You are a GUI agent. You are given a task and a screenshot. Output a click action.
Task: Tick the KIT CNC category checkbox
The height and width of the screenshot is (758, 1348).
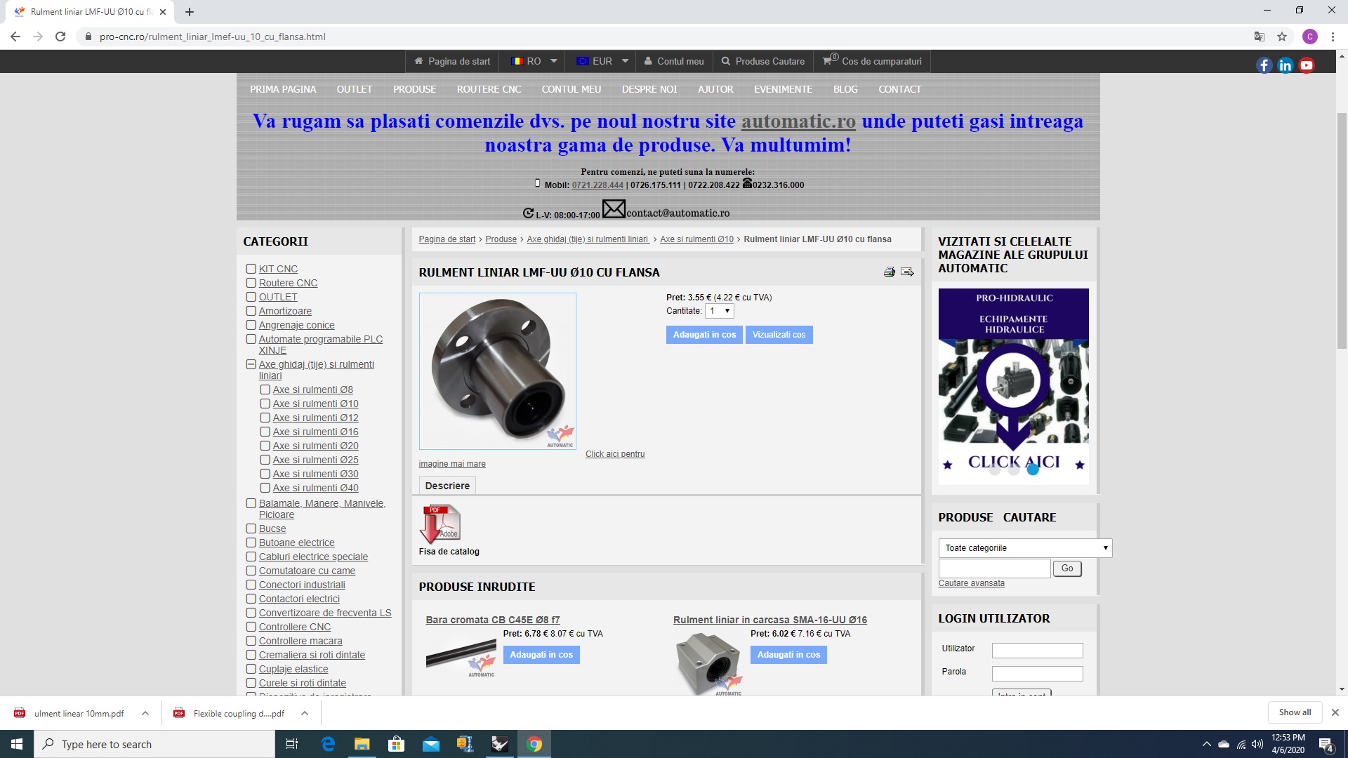(251, 269)
